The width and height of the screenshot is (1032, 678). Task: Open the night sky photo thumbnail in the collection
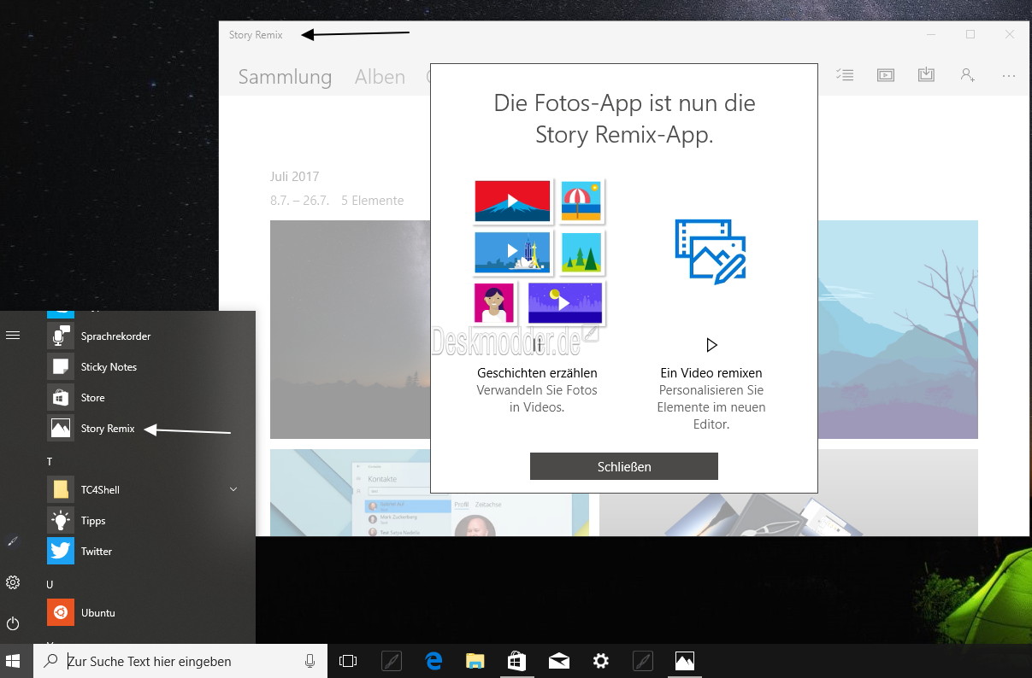pyautogui.click(x=350, y=329)
